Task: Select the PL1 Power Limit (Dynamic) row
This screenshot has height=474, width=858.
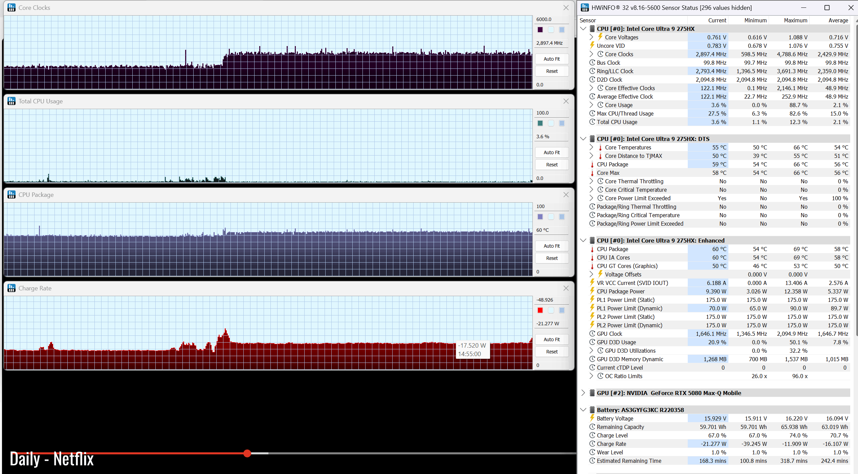Action: pos(714,308)
